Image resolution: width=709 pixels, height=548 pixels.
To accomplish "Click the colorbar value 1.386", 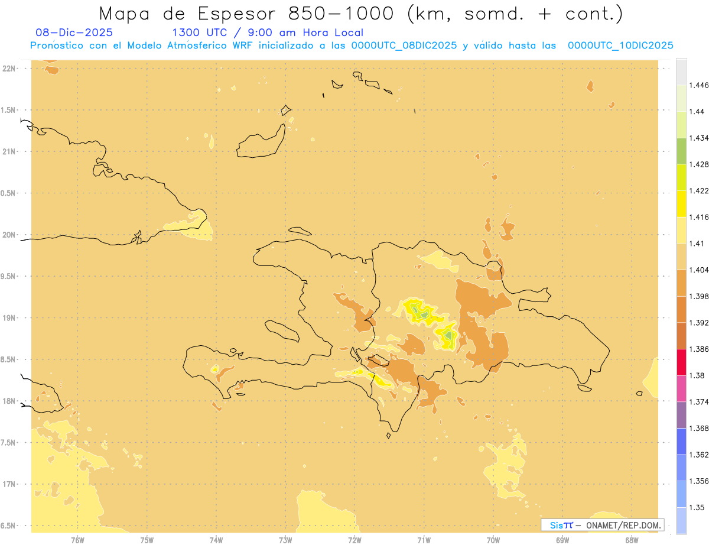I will pos(699,349).
